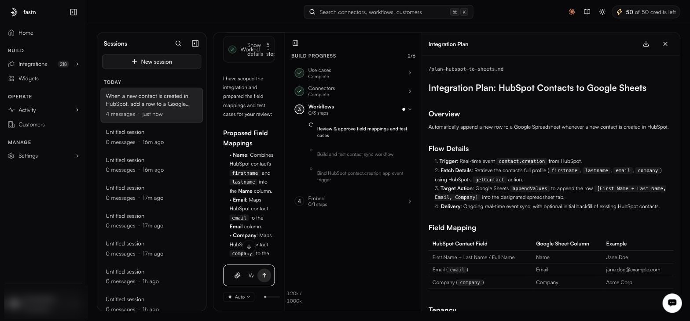
Task: Close the Integration Plan panel
Action: pos(665,44)
